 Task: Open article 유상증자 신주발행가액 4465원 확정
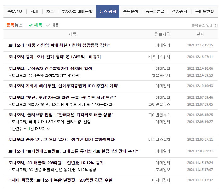point(50,69)
